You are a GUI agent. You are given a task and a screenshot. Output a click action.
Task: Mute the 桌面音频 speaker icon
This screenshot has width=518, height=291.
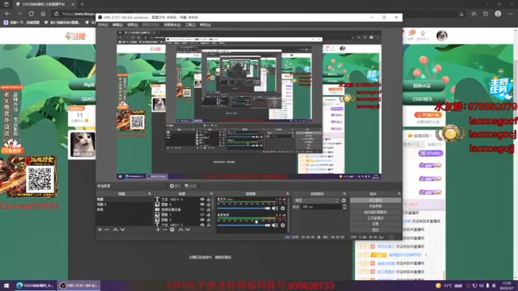(x=275, y=225)
